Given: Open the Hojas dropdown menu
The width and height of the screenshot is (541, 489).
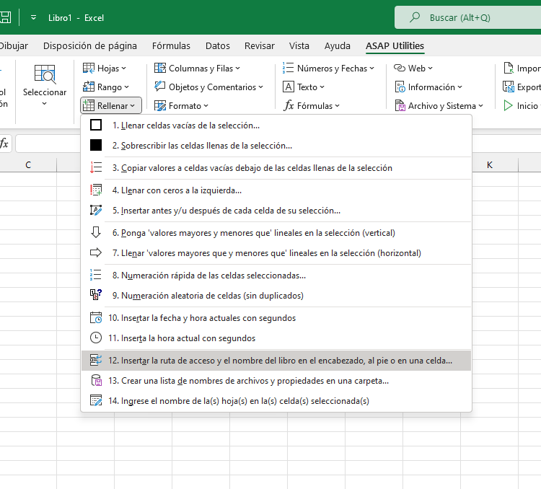Looking at the screenshot, I should pos(105,69).
